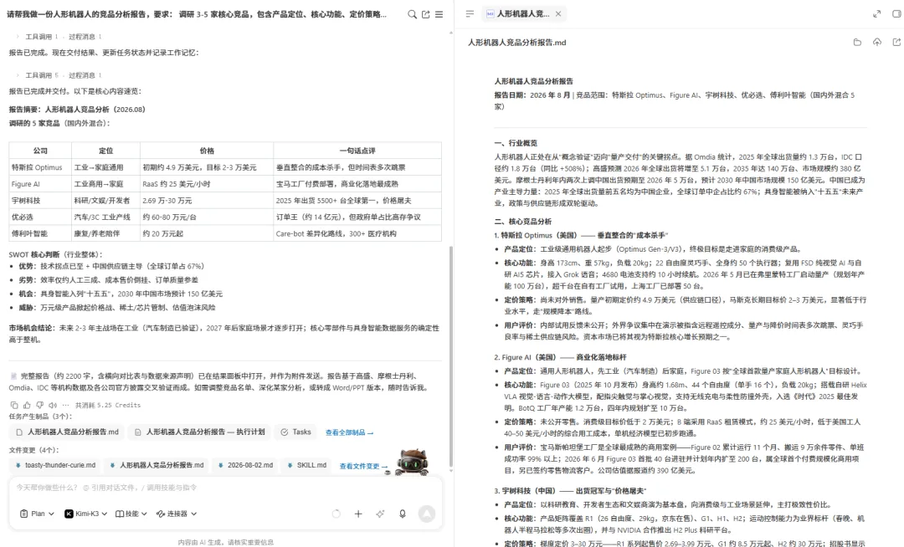This screenshot has height=547, width=904.
Task: Open the 连接器 connectors dropdown
Action: (x=177, y=514)
